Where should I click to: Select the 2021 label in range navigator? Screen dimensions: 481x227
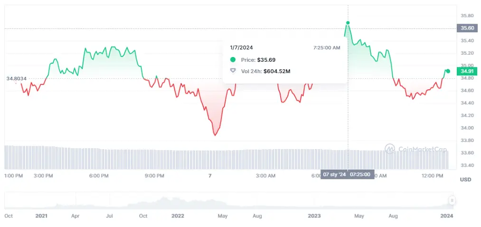click(41, 216)
